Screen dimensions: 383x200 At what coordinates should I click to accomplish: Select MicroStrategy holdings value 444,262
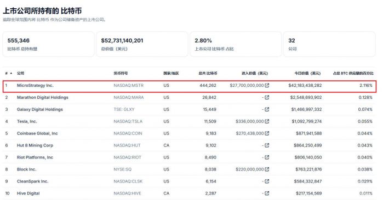[x=208, y=85]
